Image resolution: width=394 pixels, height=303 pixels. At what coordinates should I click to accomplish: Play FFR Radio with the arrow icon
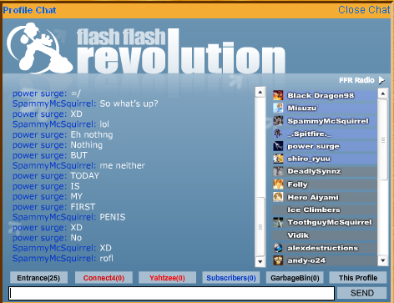[x=381, y=80]
